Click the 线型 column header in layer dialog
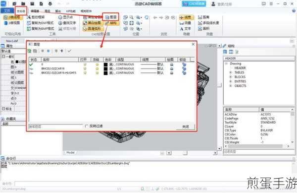297x193 pixels. point(128,60)
